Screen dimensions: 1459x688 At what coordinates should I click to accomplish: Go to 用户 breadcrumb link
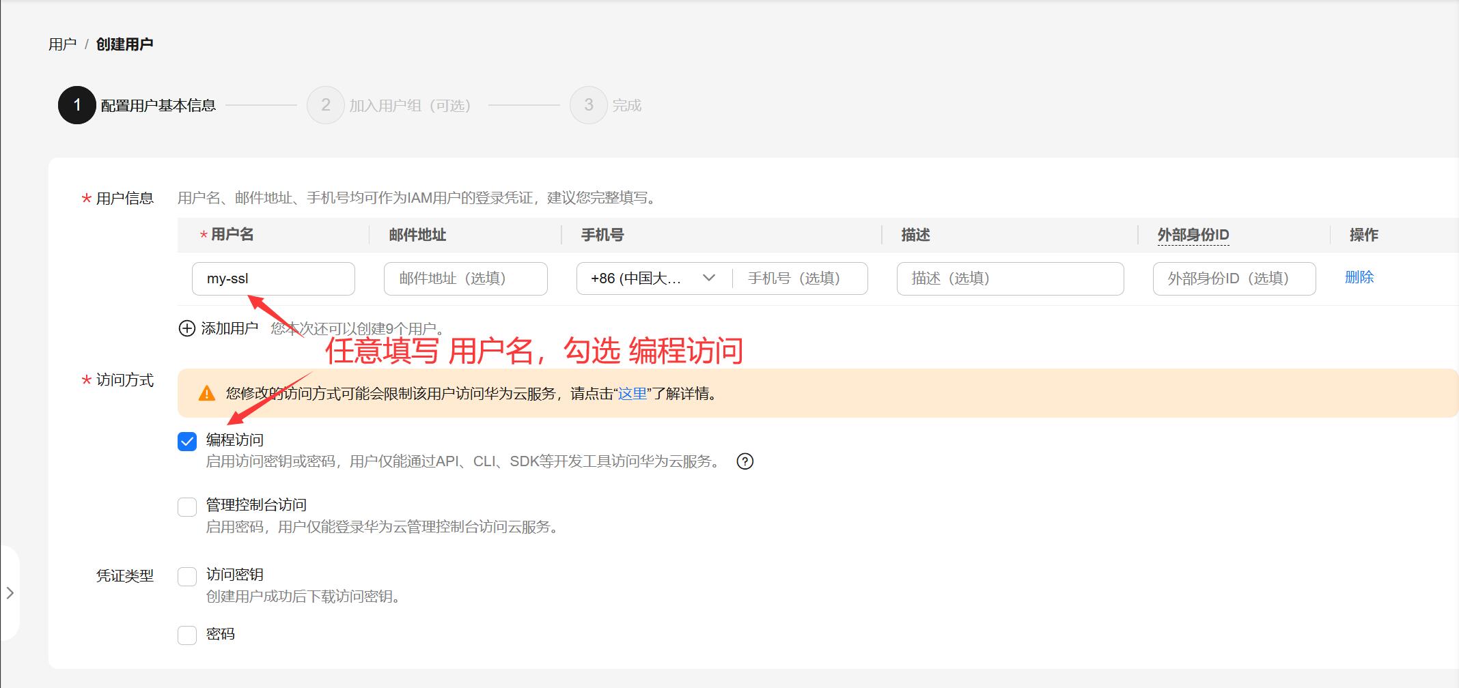click(x=62, y=44)
